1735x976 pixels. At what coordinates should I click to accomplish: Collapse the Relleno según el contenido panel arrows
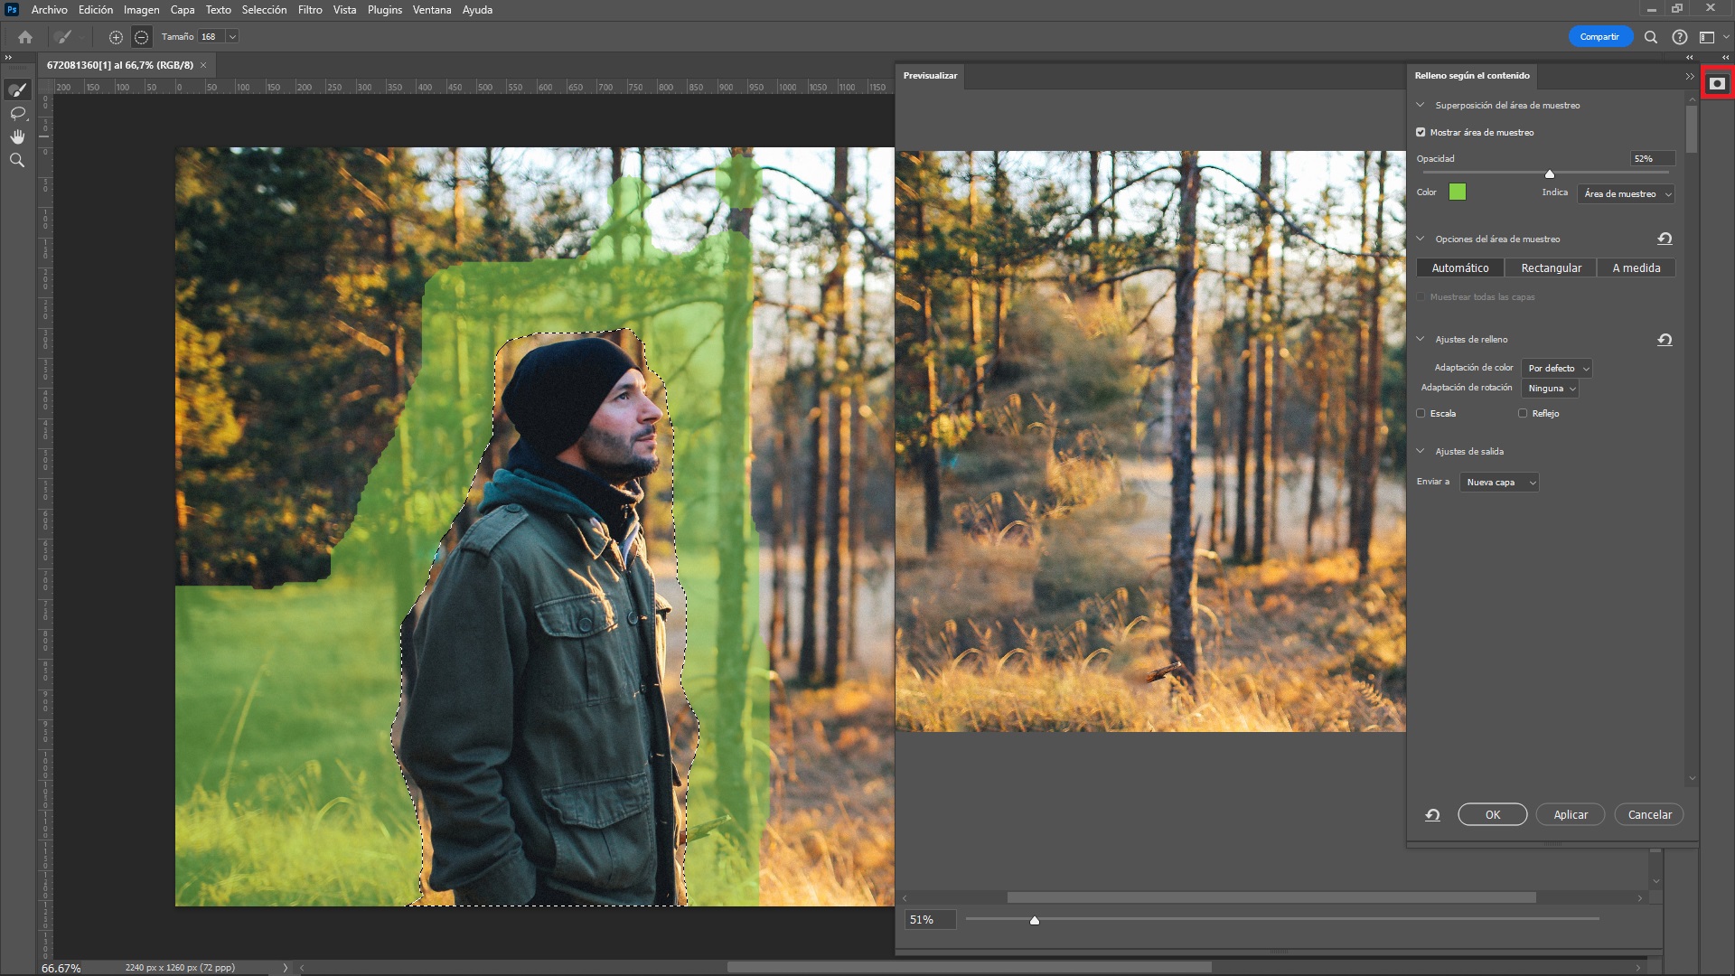point(1689,77)
